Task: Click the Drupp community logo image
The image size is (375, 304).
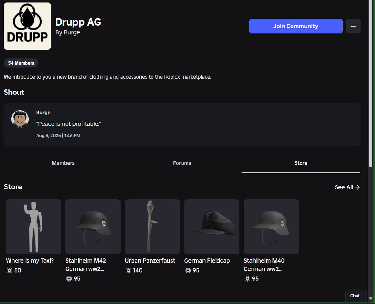Action: click(27, 26)
